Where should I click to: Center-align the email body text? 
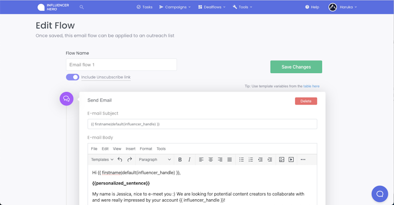coord(211,159)
